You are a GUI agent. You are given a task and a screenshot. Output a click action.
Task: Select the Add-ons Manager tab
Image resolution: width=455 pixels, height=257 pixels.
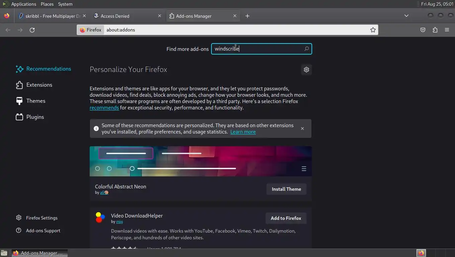pyautogui.click(x=203, y=16)
